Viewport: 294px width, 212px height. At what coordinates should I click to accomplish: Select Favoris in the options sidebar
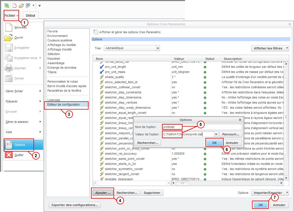[x=52, y=31]
